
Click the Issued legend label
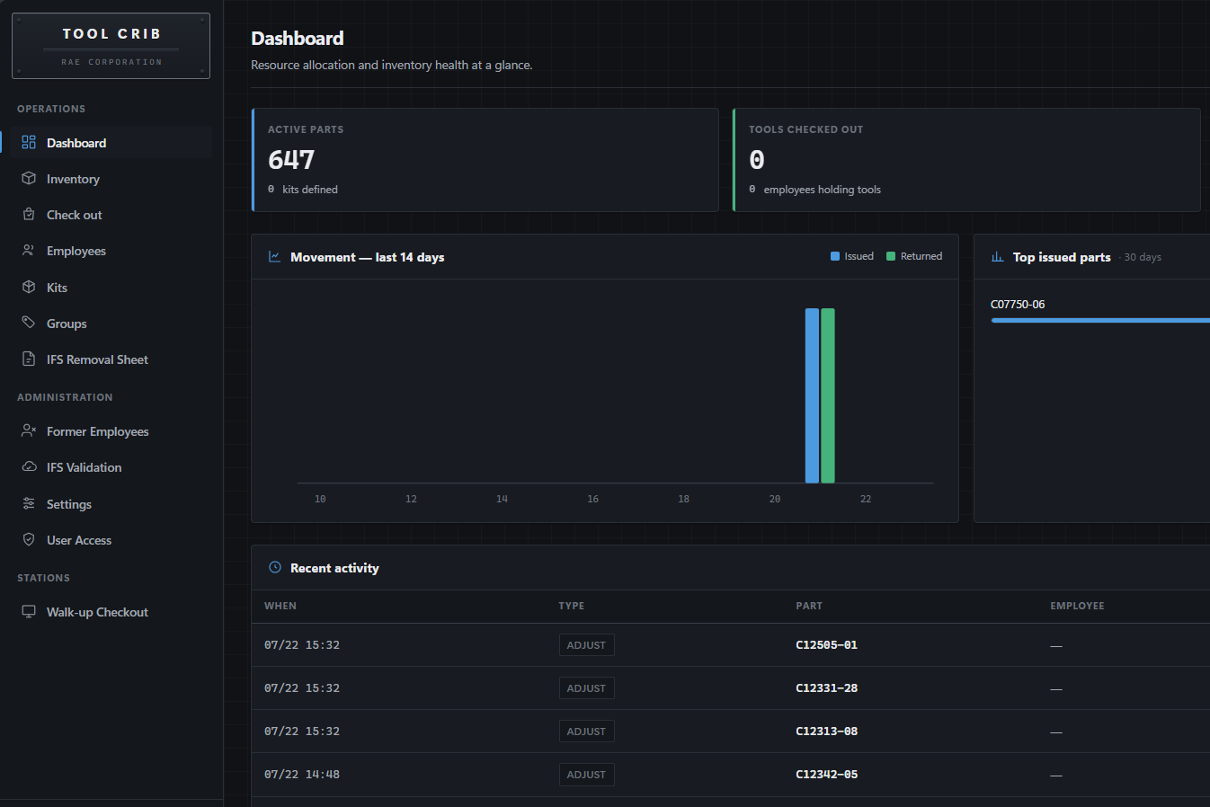tap(859, 256)
